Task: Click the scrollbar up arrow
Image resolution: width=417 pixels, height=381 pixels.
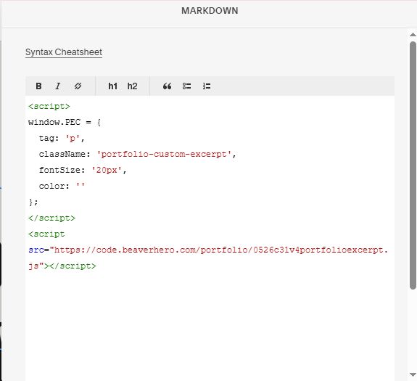Action: tap(413, 35)
